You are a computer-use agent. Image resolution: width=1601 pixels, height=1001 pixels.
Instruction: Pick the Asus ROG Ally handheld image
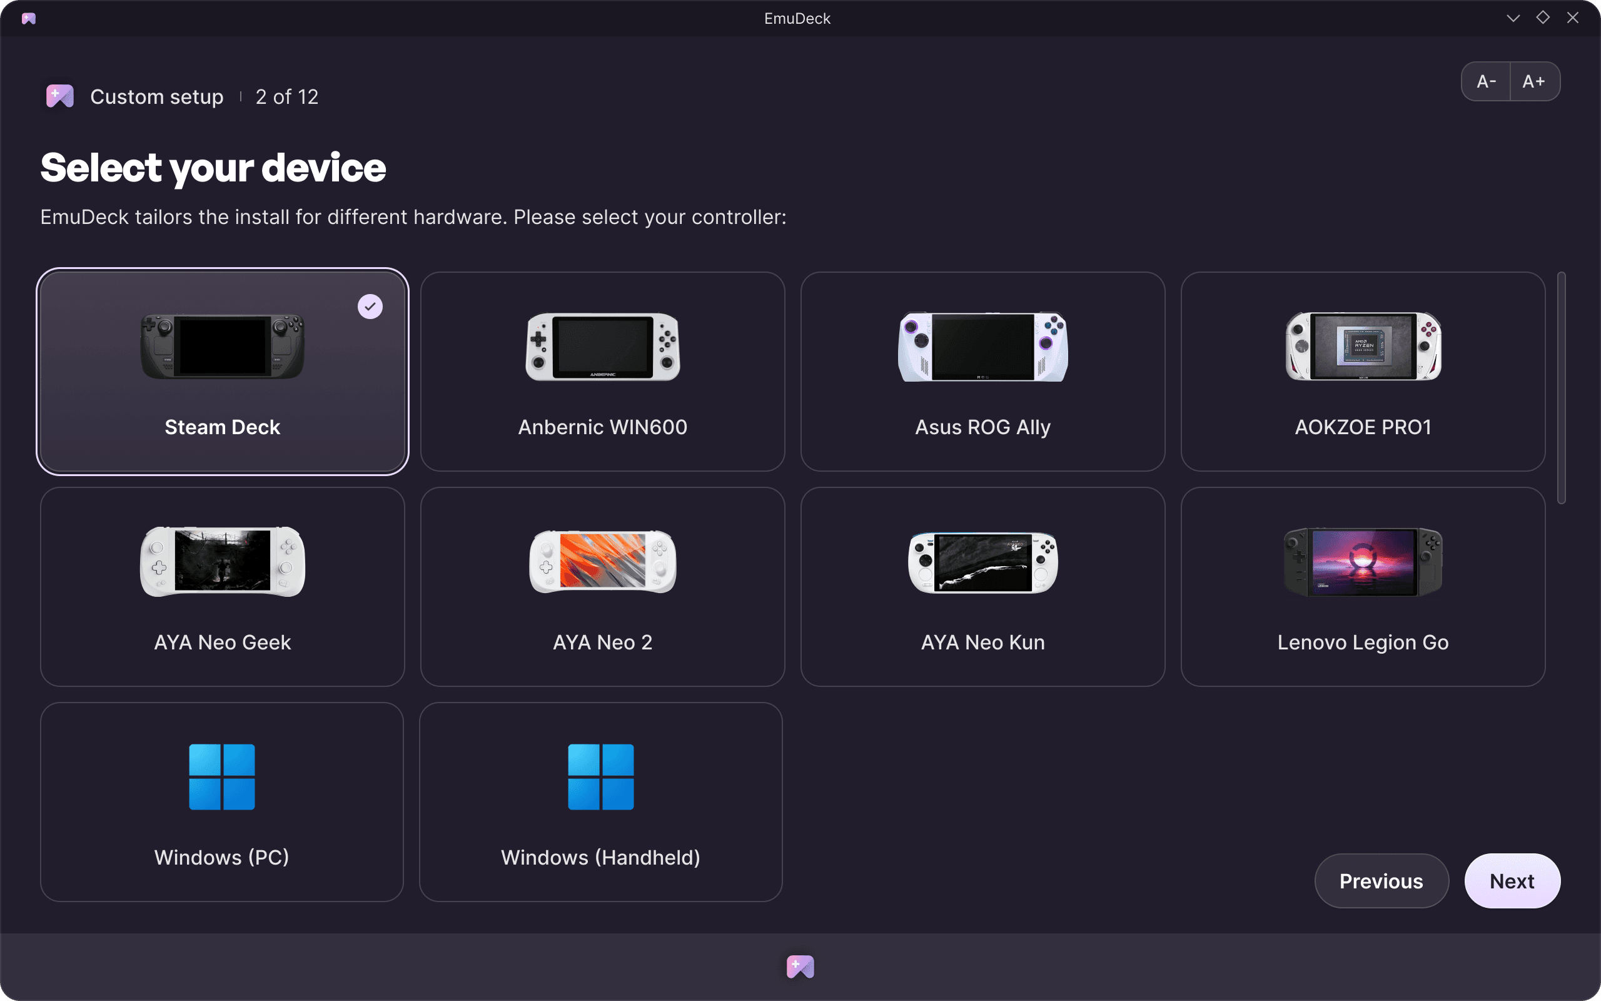click(x=982, y=346)
